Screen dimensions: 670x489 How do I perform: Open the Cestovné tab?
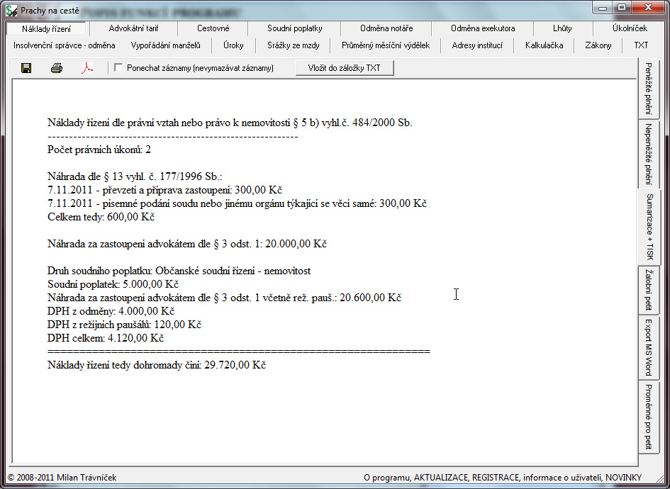click(x=213, y=28)
